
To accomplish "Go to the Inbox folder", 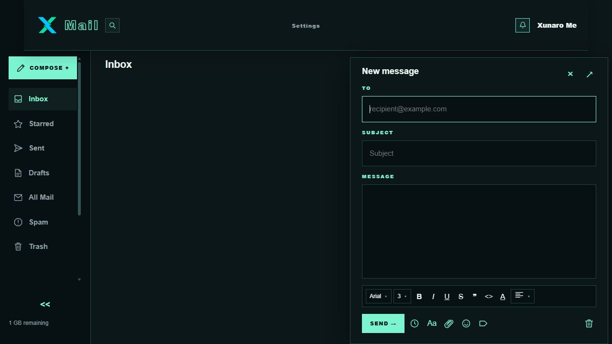I will coord(43,99).
